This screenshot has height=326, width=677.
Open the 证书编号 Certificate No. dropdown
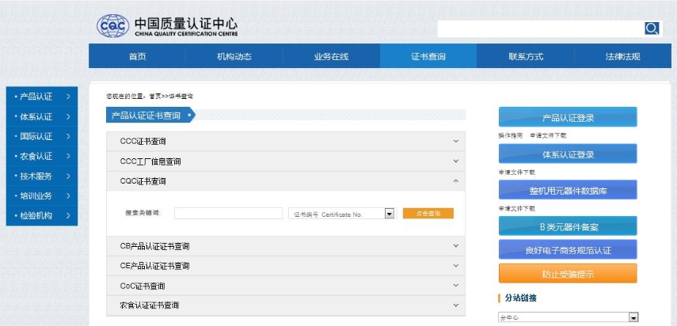[389, 214]
